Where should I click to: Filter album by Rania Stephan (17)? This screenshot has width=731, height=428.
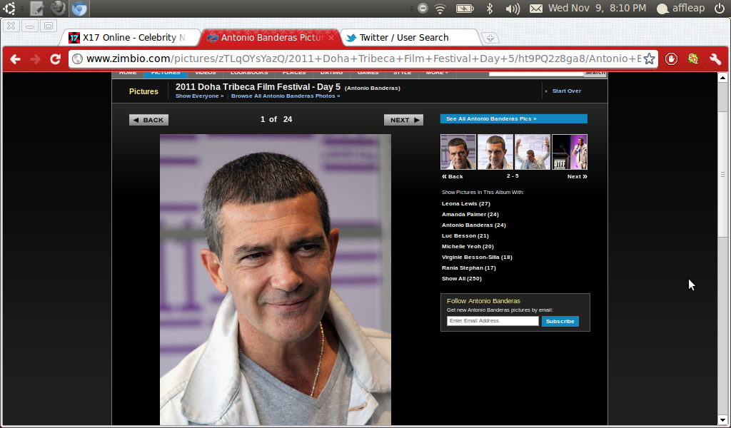tap(468, 267)
